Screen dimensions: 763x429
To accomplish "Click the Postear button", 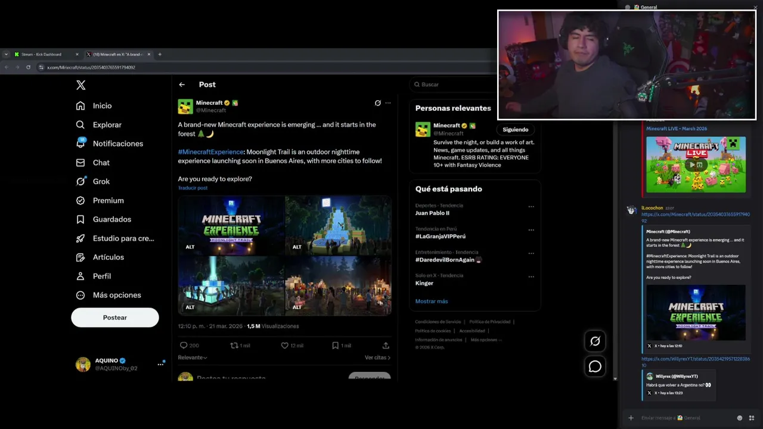I will [x=115, y=318].
